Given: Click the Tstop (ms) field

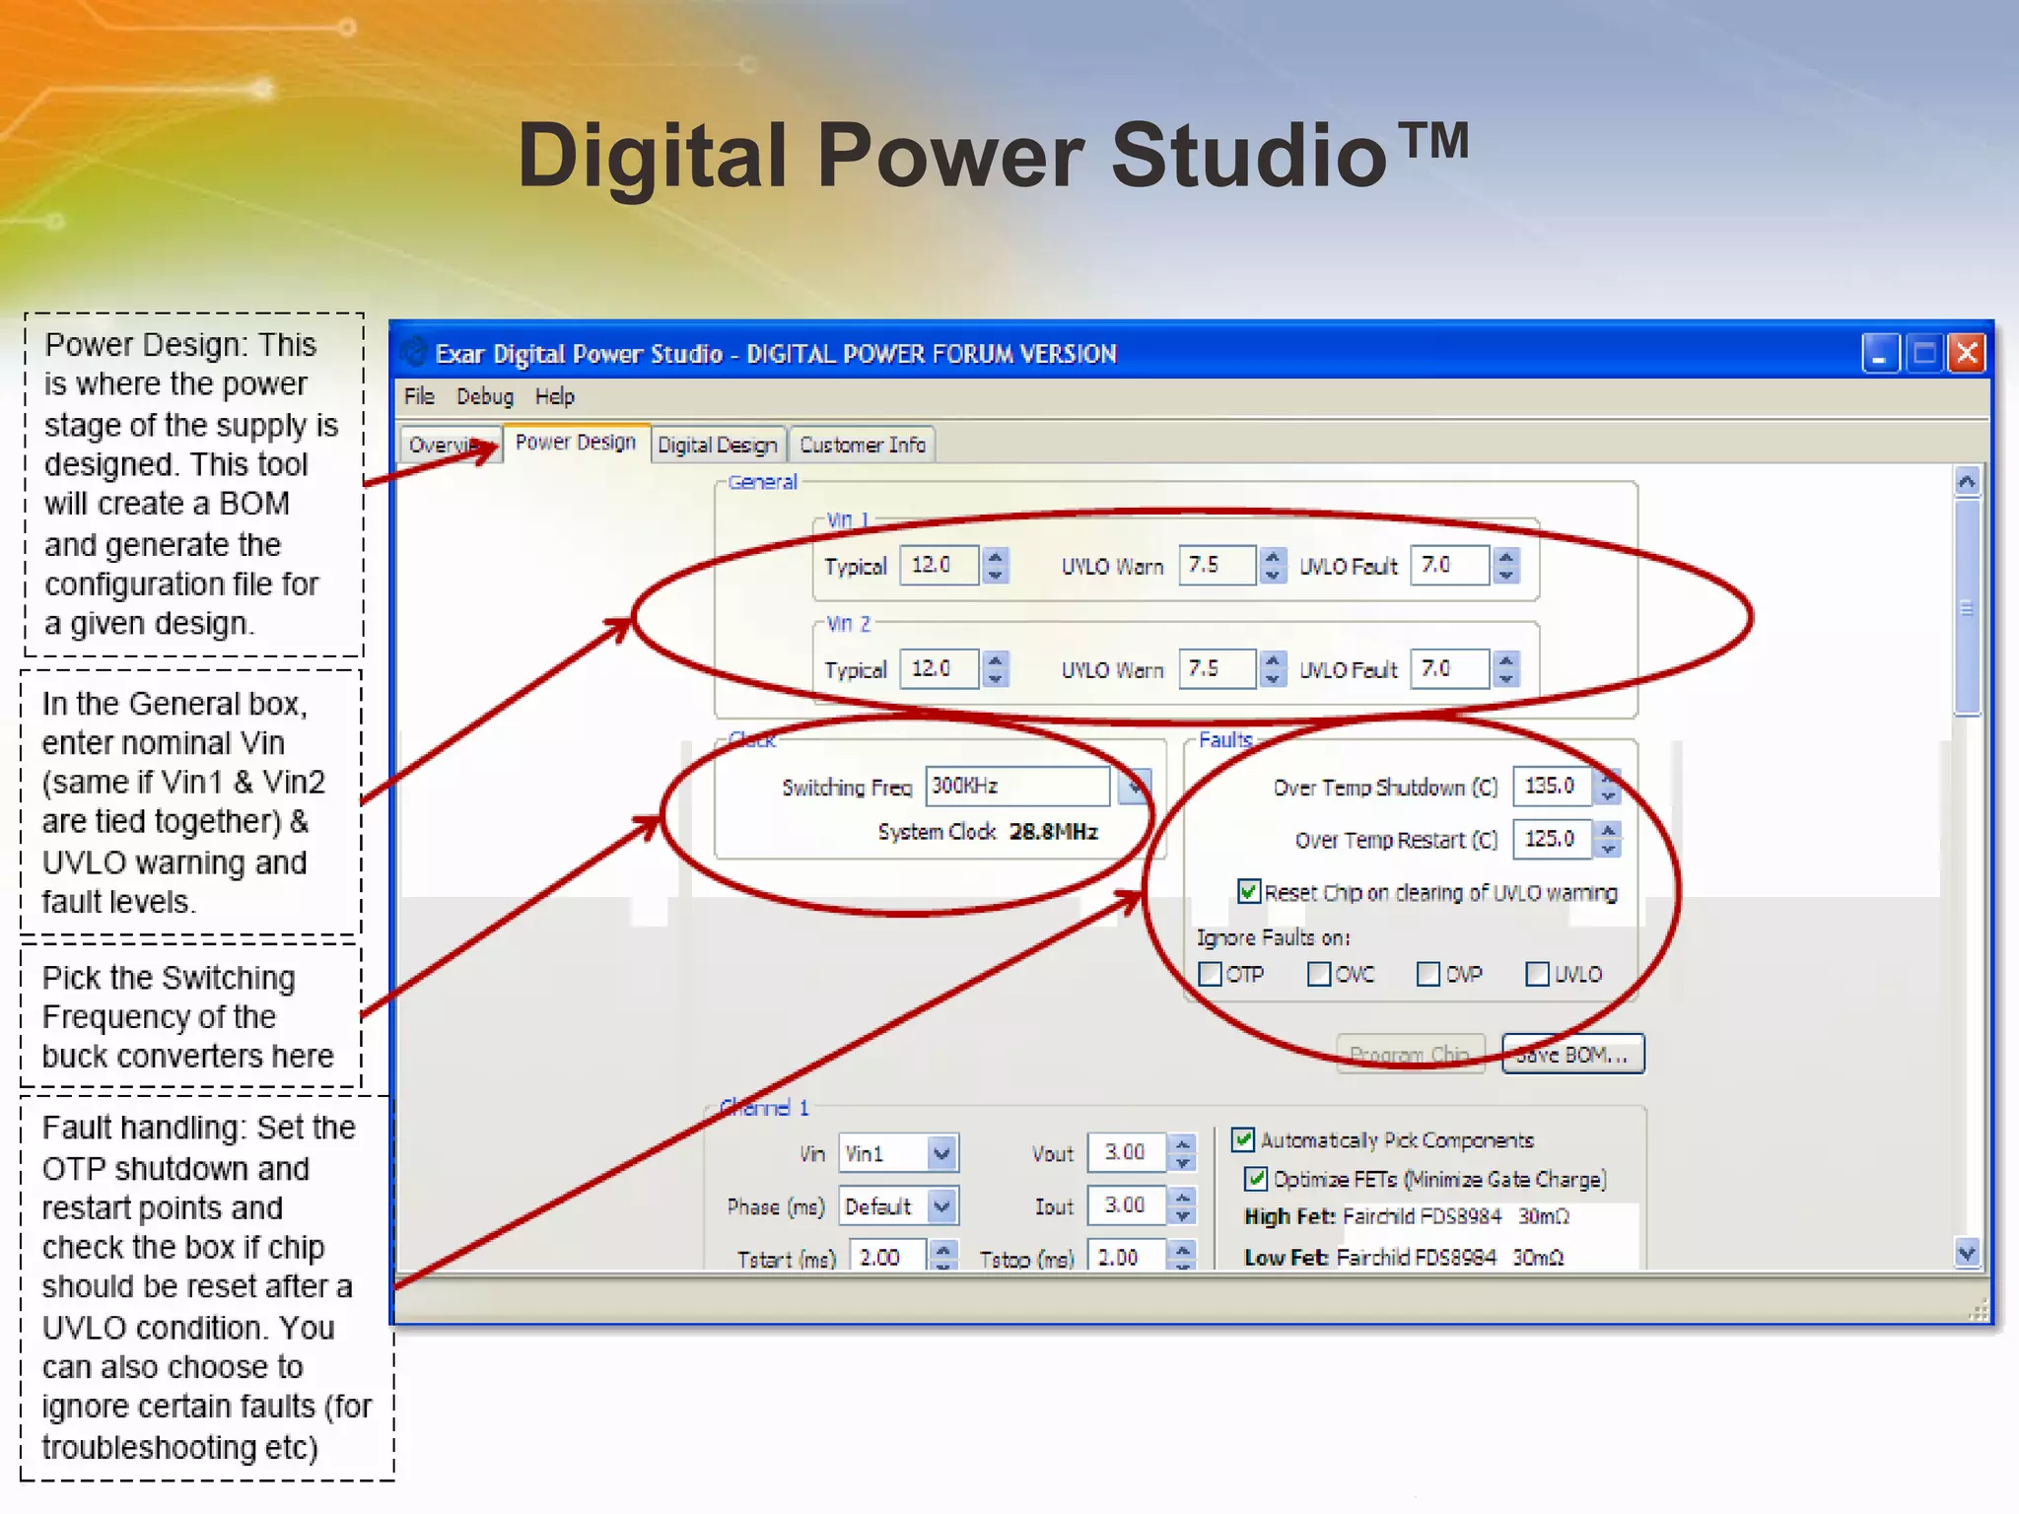Looking at the screenshot, I should pos(1126,1256).
